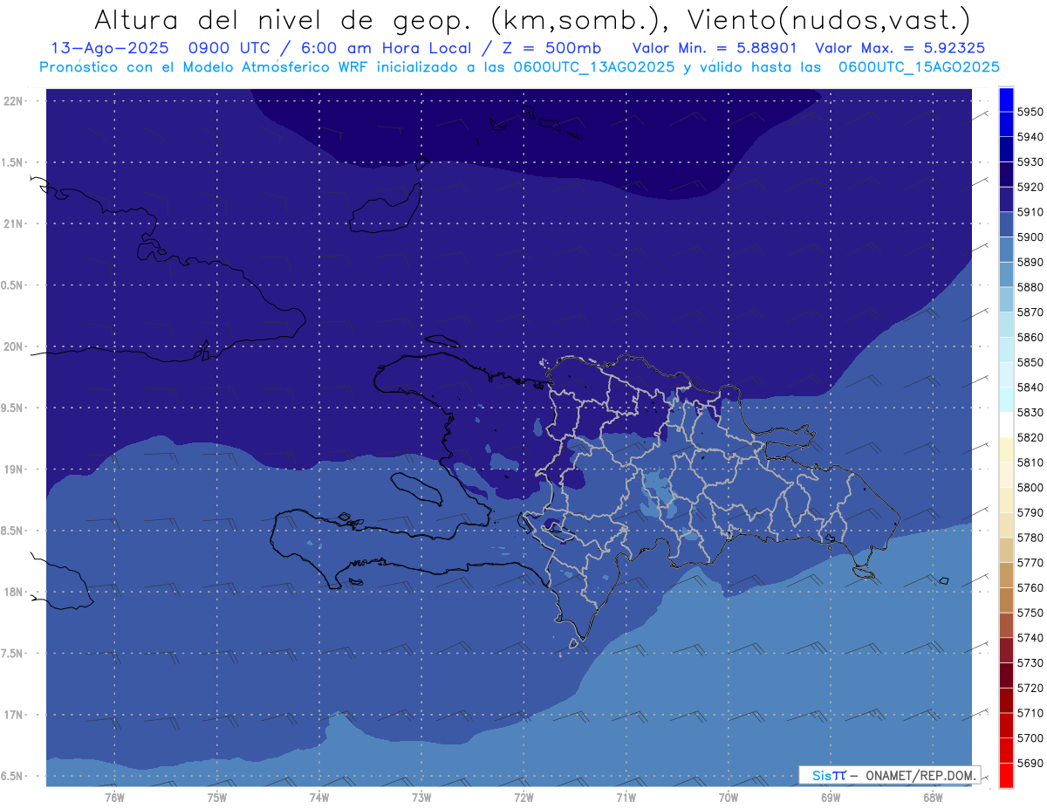Click the '18N' latitude label
This screenshot has width=1047, height=809.
tap(14, 593)
